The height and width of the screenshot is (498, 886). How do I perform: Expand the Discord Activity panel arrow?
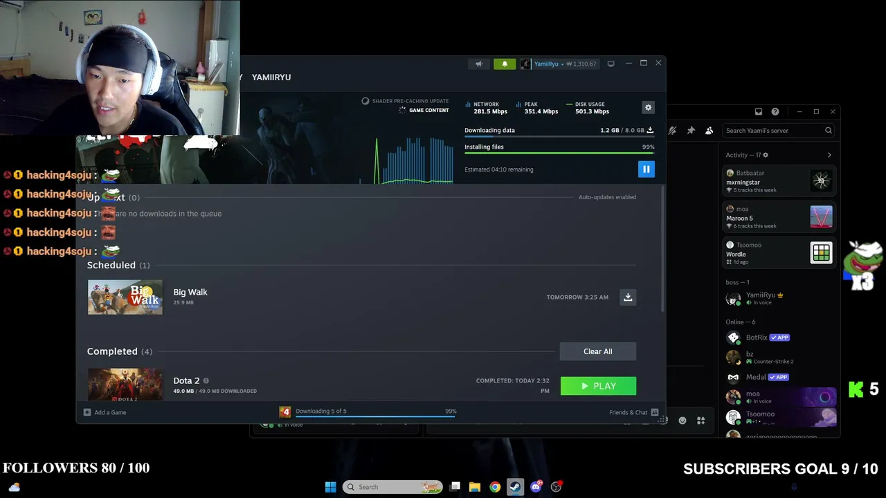pos(829,155)
